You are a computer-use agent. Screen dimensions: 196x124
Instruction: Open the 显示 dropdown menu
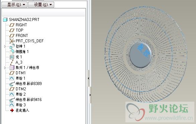14,5
